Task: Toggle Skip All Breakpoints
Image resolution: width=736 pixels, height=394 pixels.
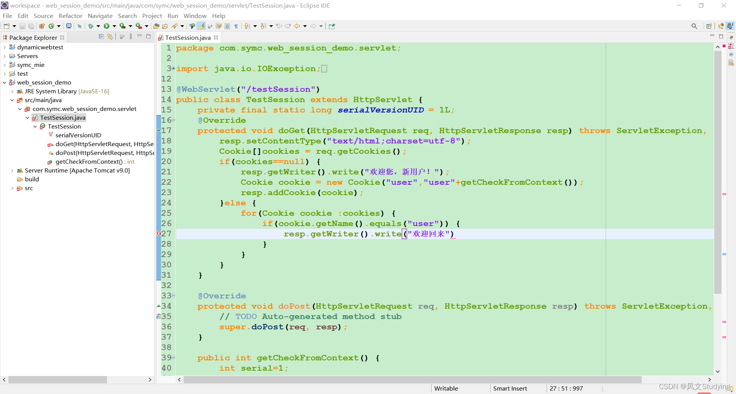Action: click(79, 26)
